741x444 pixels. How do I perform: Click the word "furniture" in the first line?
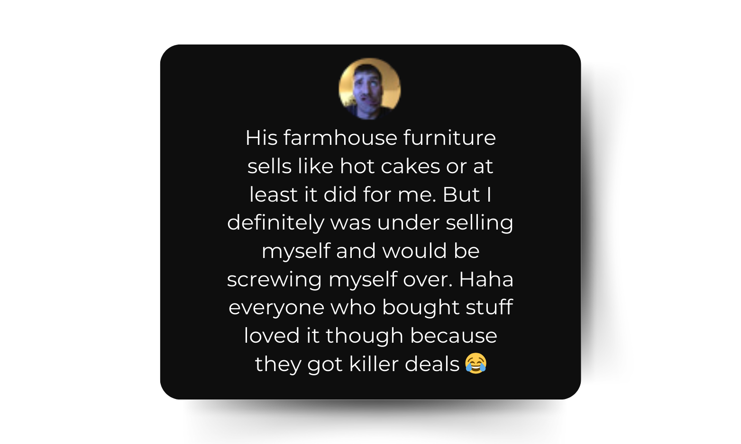(x=449, y=138)
